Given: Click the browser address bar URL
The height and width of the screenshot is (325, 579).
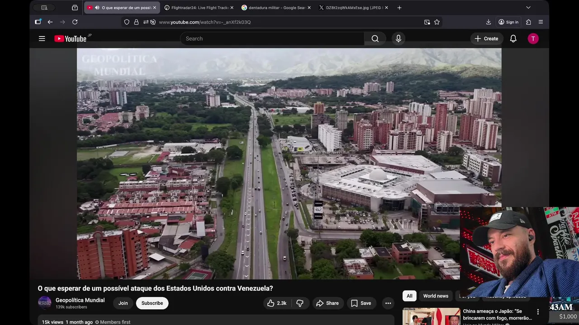Looking at the screenshot, I should tap(205, 22).
